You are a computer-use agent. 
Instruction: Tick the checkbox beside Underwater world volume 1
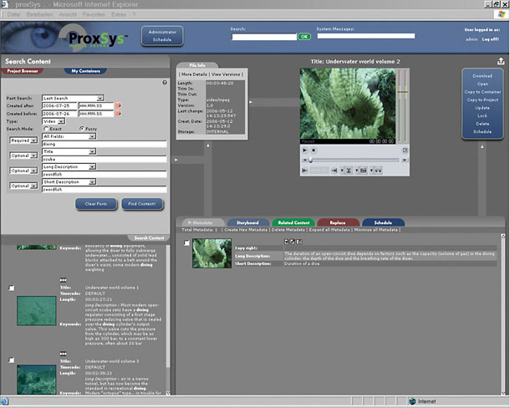coord(11,288)
